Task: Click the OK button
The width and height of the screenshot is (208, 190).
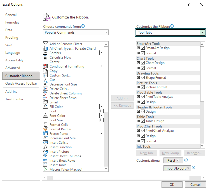Action: point(172,185)
